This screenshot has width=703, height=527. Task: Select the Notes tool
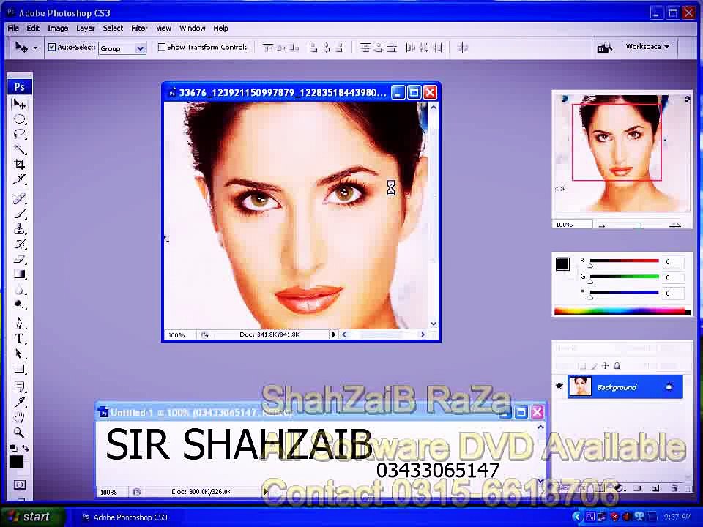pyautogui.click(x=19, y=386)
